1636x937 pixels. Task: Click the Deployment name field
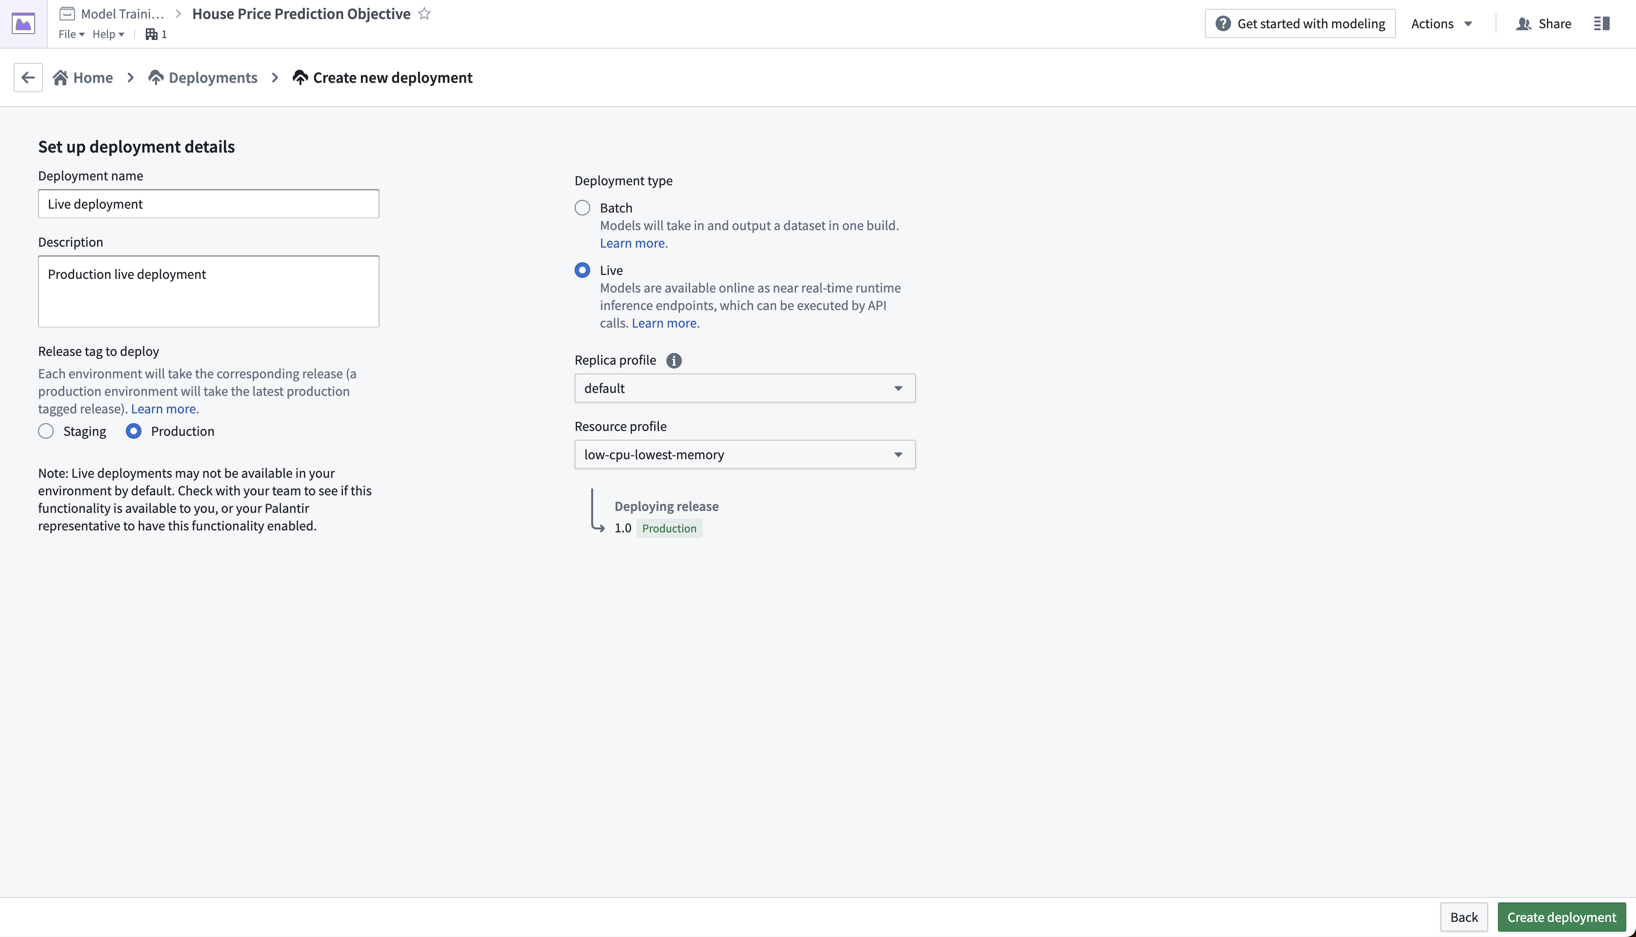click(209, 204)
